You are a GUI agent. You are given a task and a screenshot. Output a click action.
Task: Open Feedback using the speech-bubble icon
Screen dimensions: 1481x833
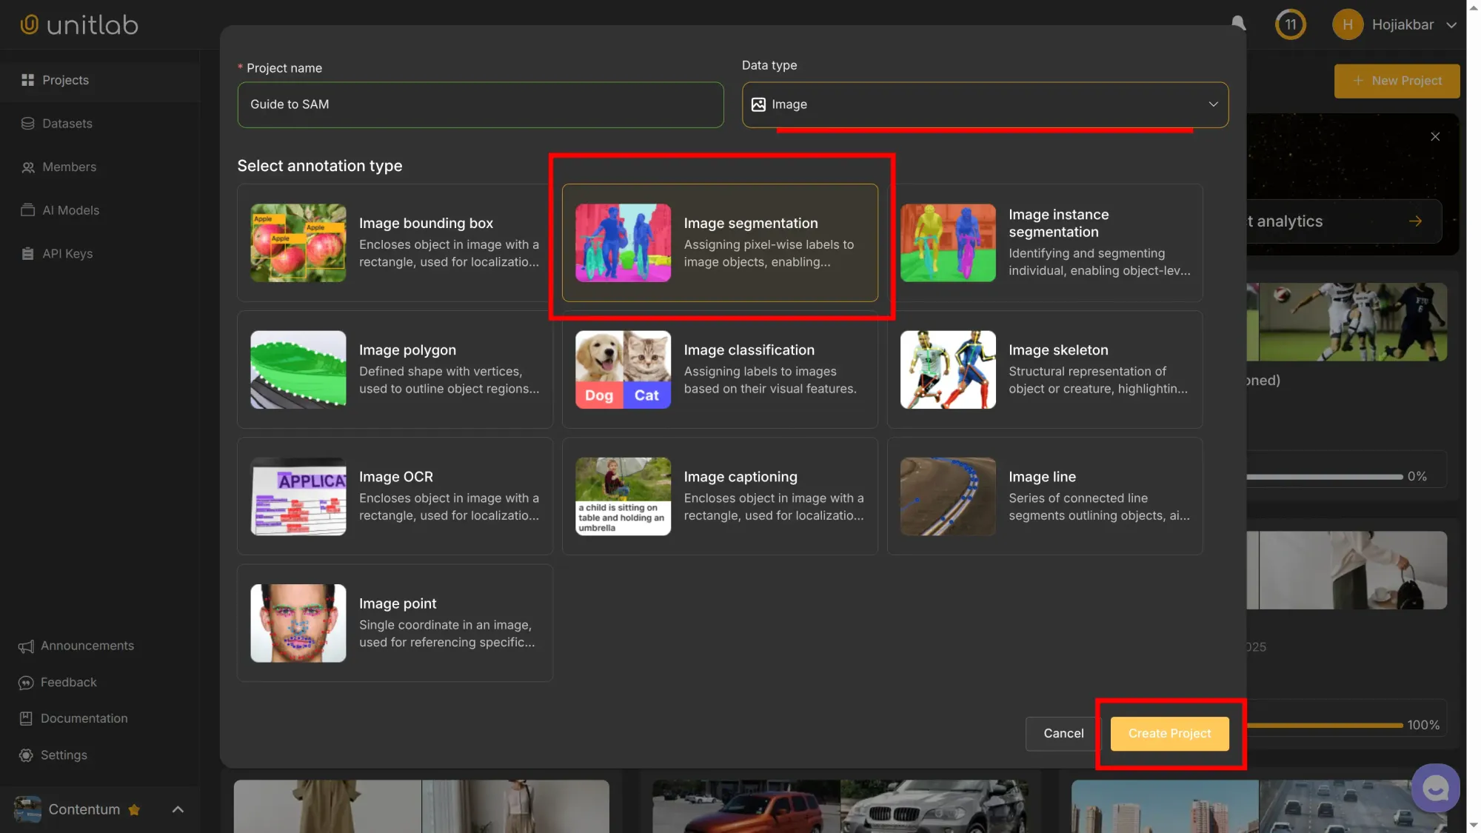point(25,682)
